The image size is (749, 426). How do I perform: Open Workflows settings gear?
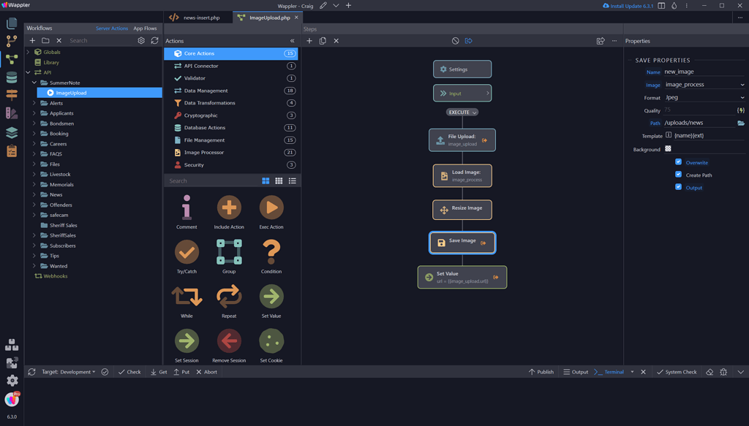[141, 40]
